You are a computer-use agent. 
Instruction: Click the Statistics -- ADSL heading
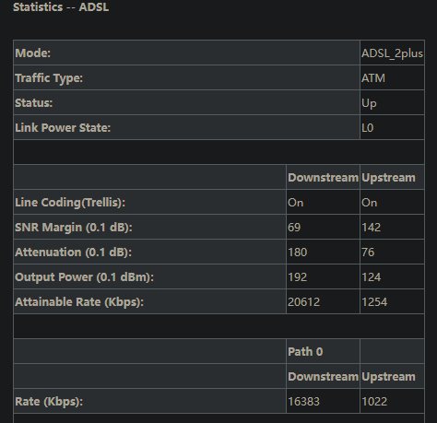61,6
